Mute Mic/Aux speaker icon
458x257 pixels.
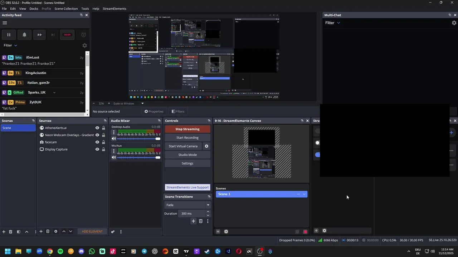click(114, 157)
